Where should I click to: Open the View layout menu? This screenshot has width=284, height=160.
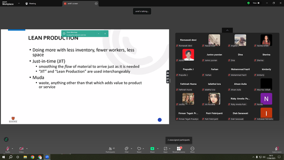pyautogui.click(x=256, y=3)
